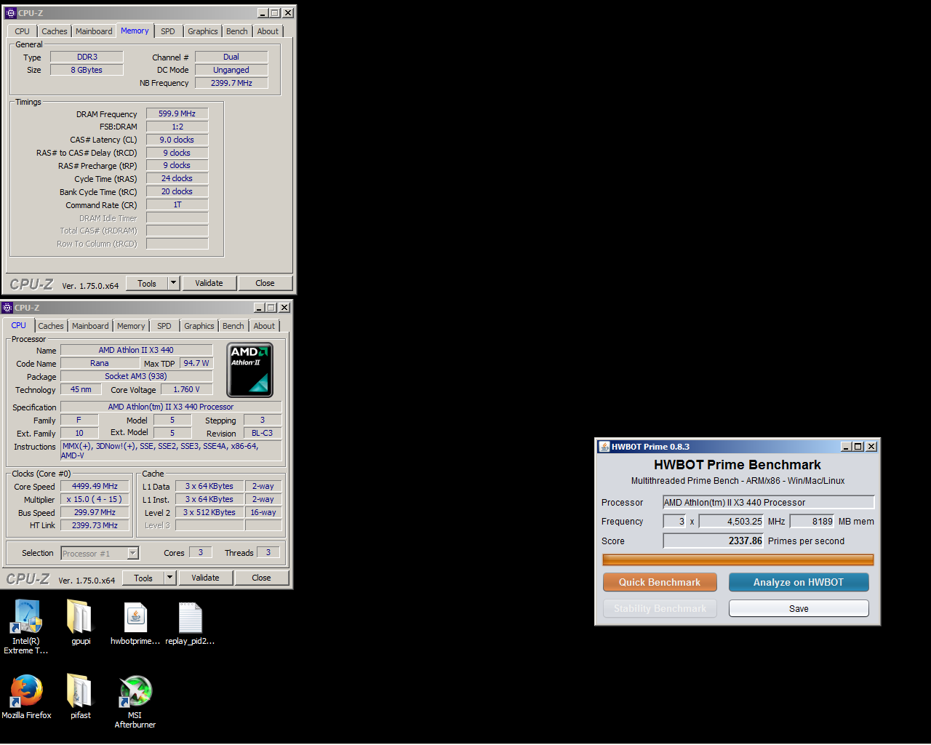This screenshot has width=931, height=745.
Task: Open SPD tab in CPU window
Action: point(164,326)
